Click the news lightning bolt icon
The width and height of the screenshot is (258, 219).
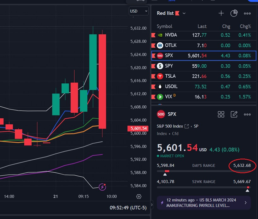pyautogui.click(x=162, y=203)
